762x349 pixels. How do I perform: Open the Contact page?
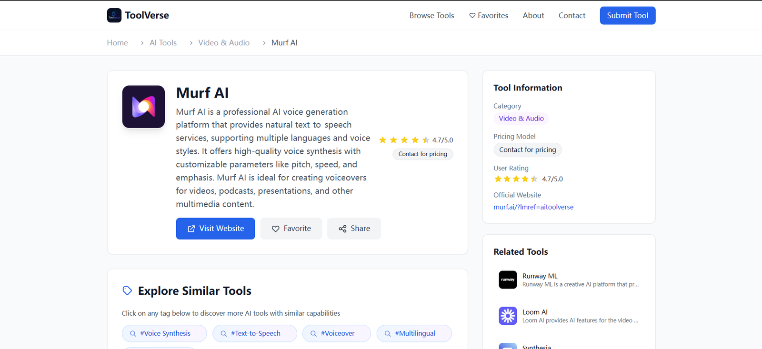(571, 16)
